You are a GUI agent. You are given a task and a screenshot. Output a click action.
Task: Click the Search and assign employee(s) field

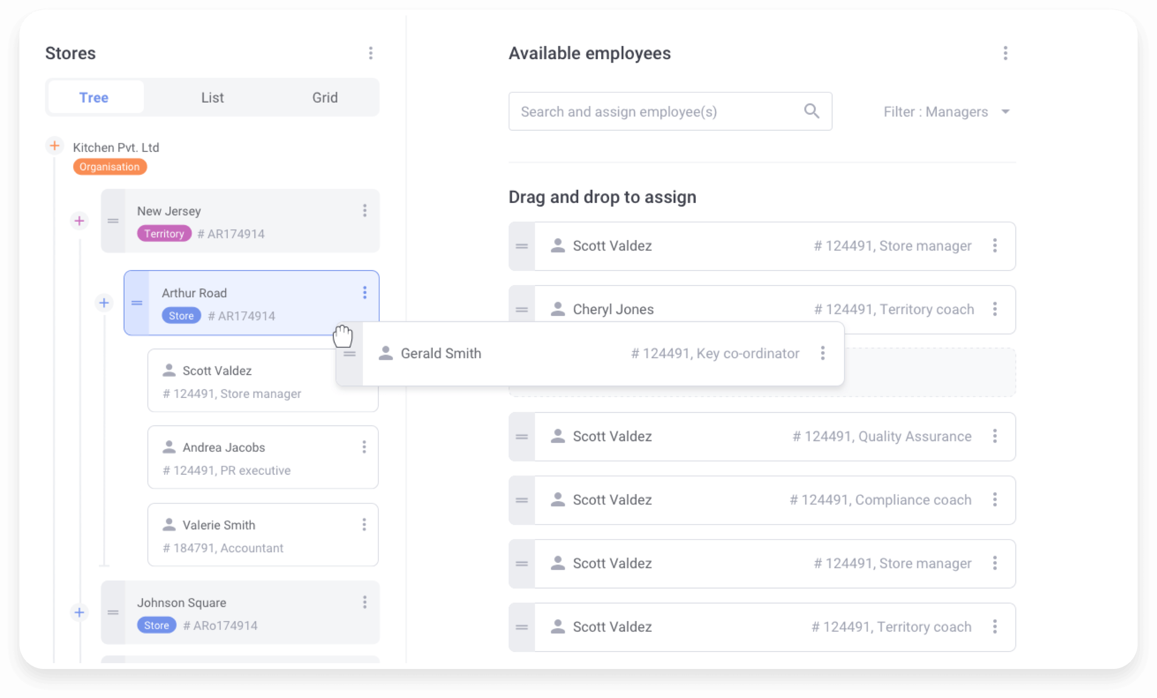coord(654,112)
